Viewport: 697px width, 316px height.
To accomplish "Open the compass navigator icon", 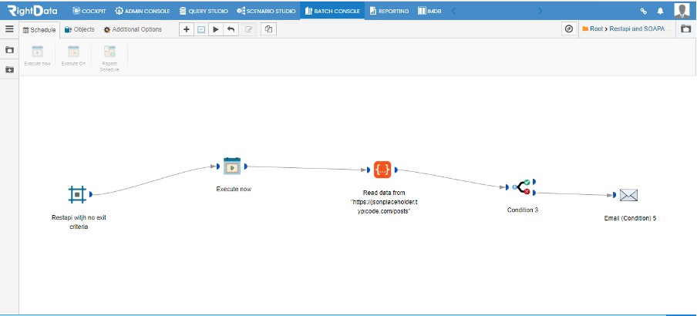I will coord(569,29).
